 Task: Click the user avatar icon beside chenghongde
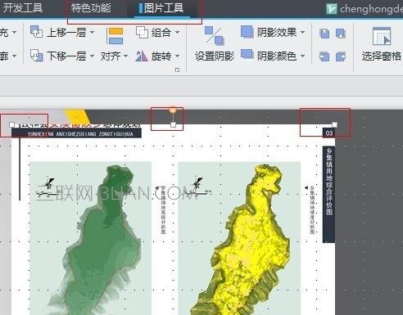click(332, 9)
